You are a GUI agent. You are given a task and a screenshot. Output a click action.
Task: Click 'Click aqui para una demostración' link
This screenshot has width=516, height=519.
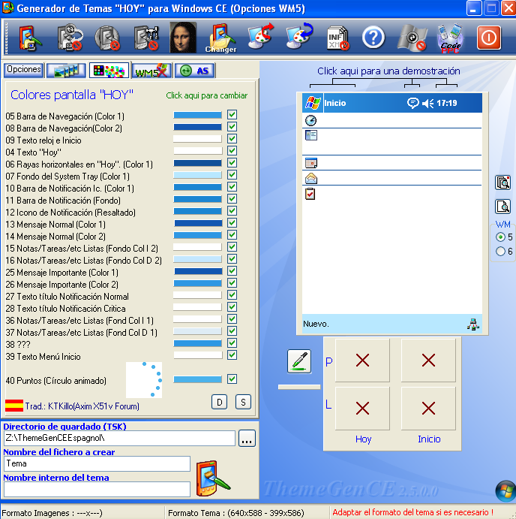point(388,71)
